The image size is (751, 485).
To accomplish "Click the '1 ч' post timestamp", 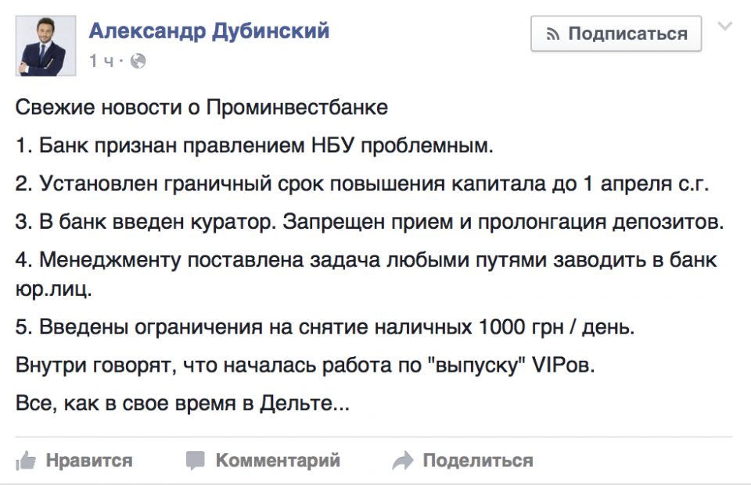I will 101,61.
